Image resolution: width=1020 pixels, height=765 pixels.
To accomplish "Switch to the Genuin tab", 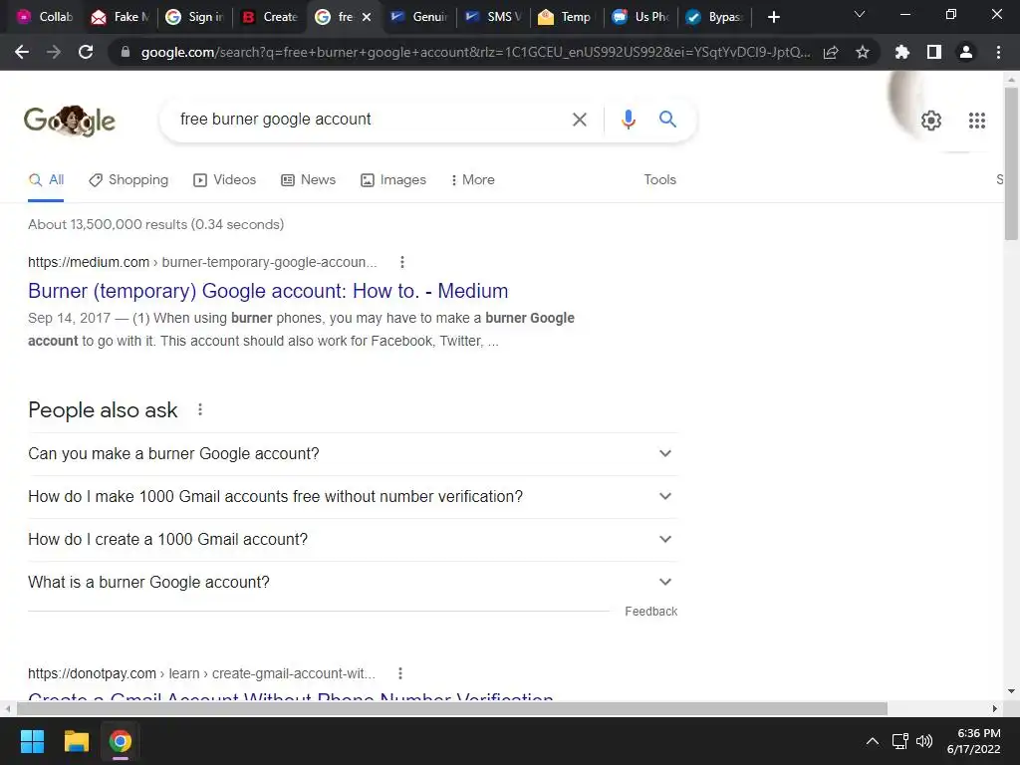I will 418,17.
